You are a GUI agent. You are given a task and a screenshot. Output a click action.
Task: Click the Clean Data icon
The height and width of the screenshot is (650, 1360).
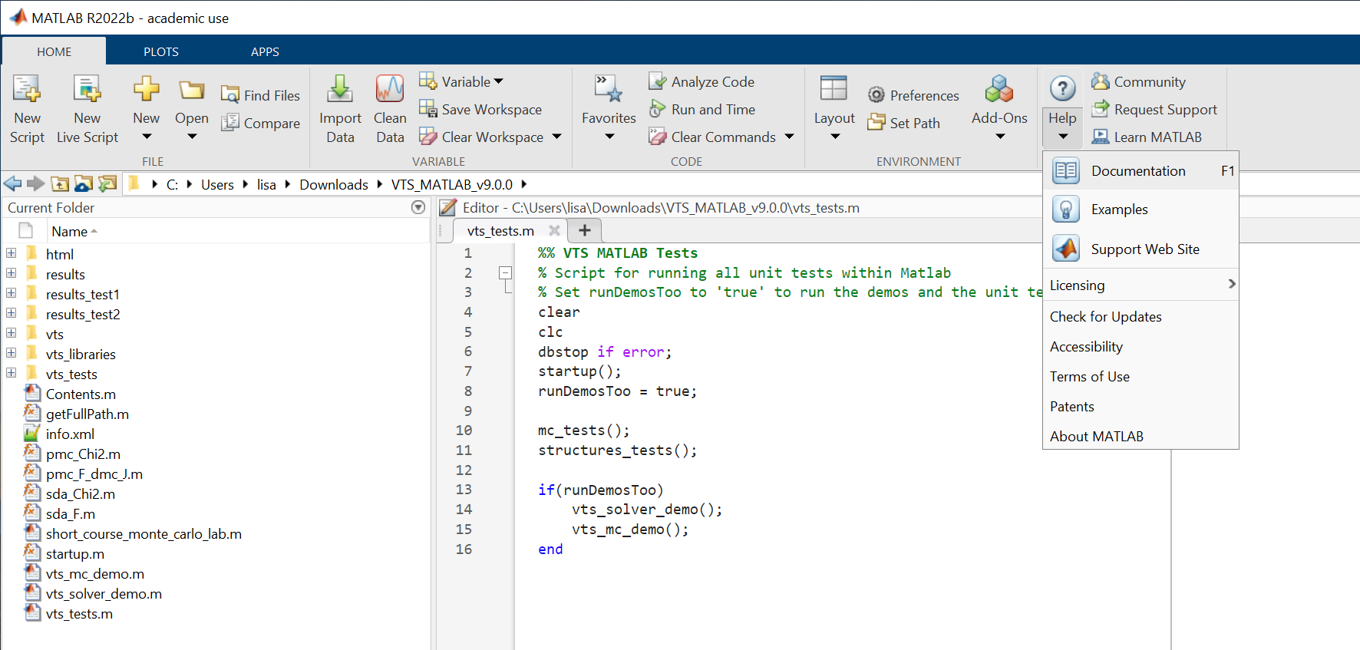pos(390,90)
